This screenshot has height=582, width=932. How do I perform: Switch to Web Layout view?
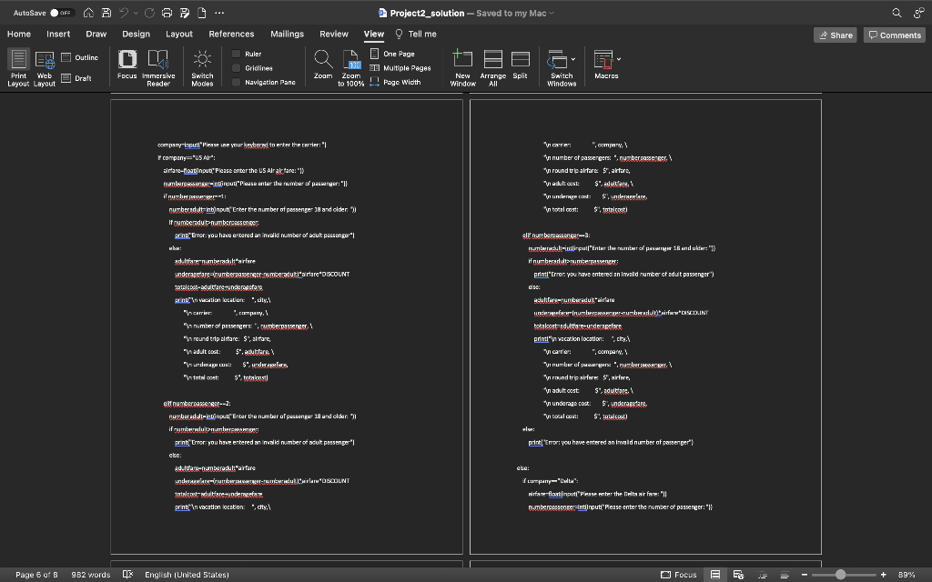[x=43, y=61]
